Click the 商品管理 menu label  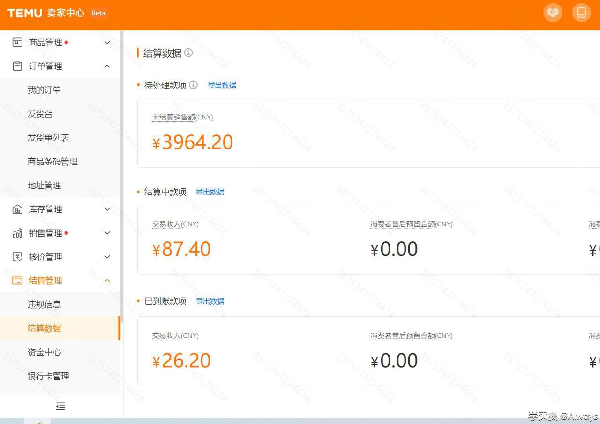[x=45, y=43]
